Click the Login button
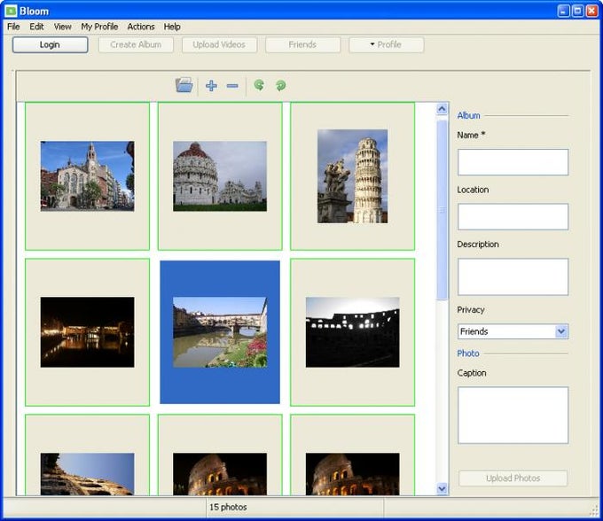The height and width of the screenshot is (521, 603). point(50,44)
